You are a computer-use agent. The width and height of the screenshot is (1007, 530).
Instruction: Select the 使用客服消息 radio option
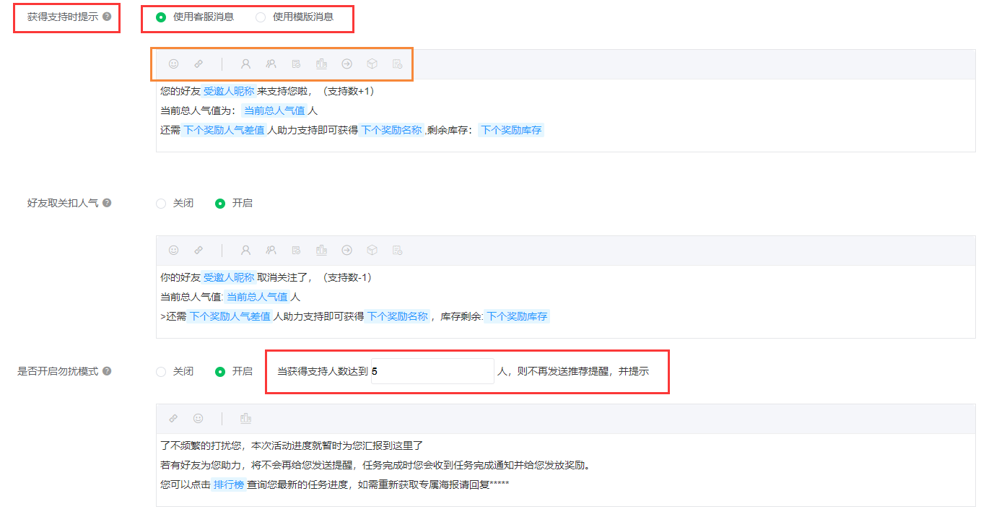point(161,17)
